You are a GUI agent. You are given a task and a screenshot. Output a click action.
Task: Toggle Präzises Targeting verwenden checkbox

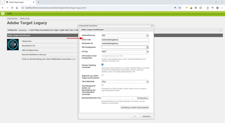pos(103,65)
